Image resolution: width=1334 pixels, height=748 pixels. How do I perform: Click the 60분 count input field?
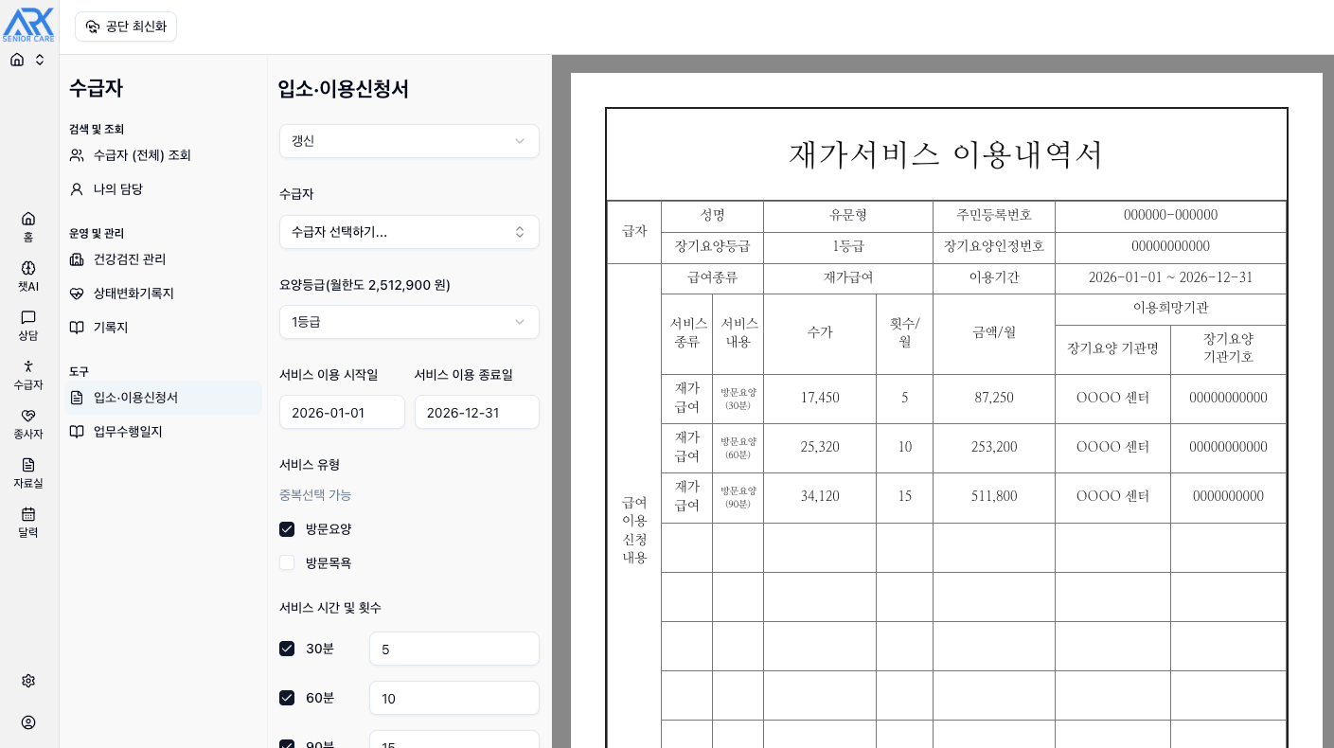[454, 698]
